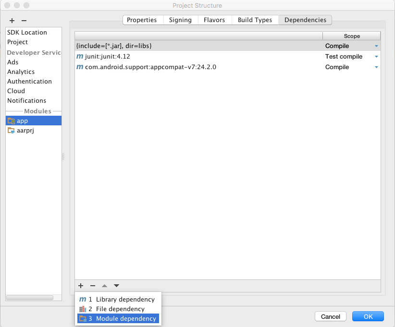Click the sidebar horizontal scrollbar
Viewport: 395px width, 327px height.
(x=30, y=298)
